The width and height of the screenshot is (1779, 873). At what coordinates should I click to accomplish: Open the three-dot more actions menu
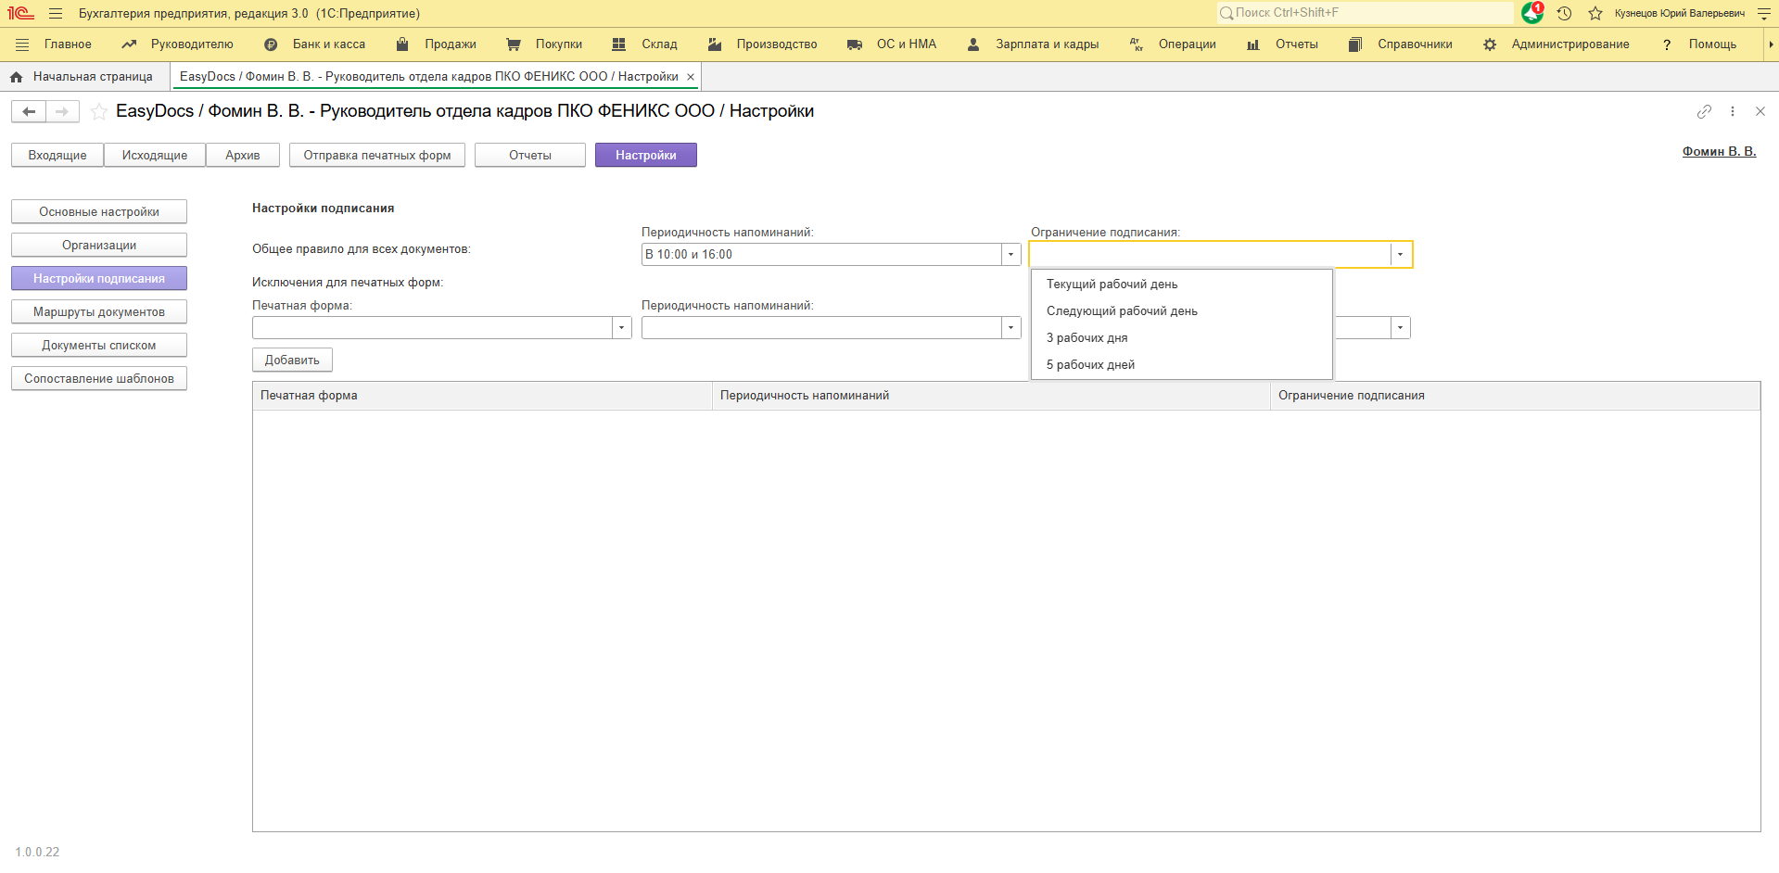click(x=1732, y=111)
